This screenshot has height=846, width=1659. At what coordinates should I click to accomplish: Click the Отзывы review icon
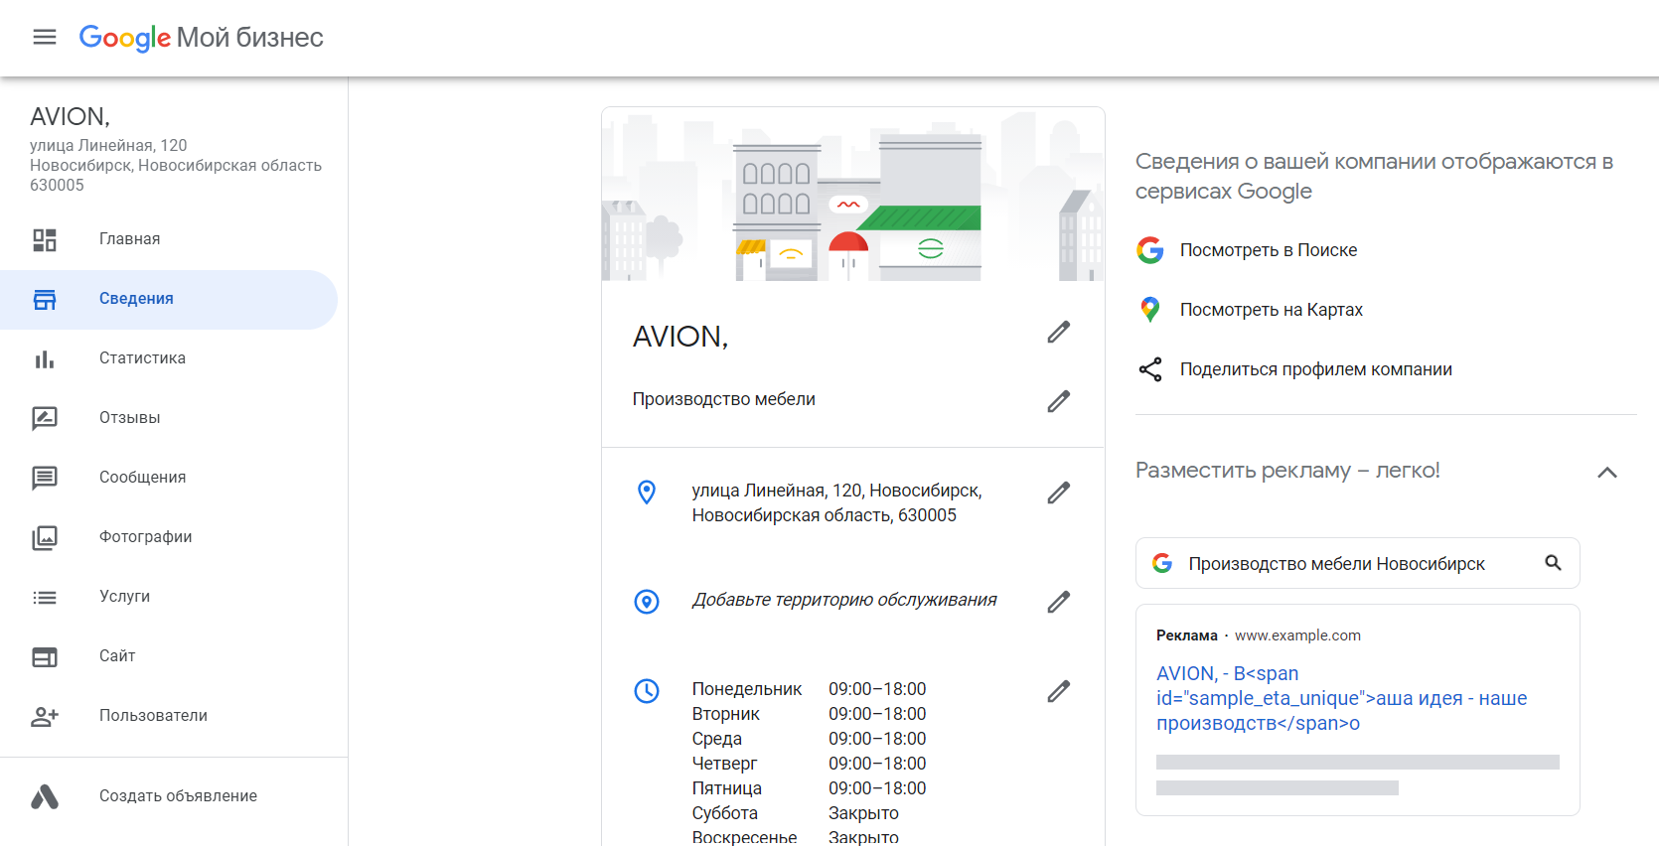click(45, 418)
